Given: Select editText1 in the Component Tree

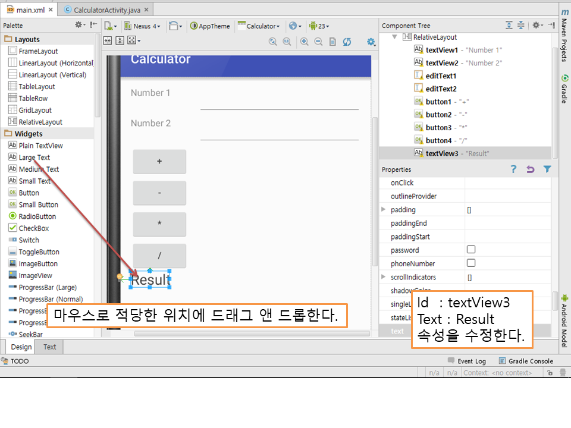Looking at the screenshot, I should tap(441, 76).
